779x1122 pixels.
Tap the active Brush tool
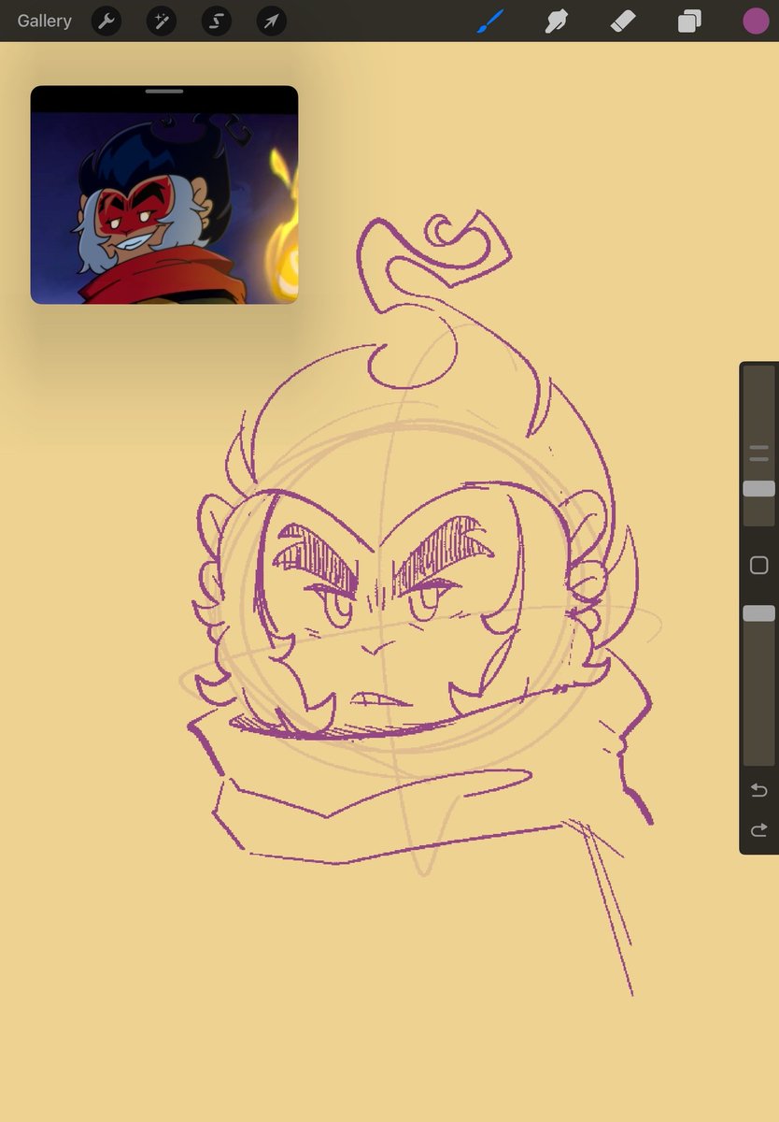click(489, 21)
